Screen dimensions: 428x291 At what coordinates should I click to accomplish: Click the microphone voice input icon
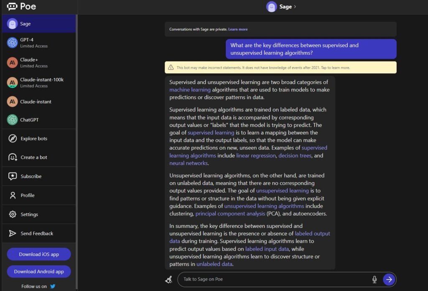click(374, 279)
